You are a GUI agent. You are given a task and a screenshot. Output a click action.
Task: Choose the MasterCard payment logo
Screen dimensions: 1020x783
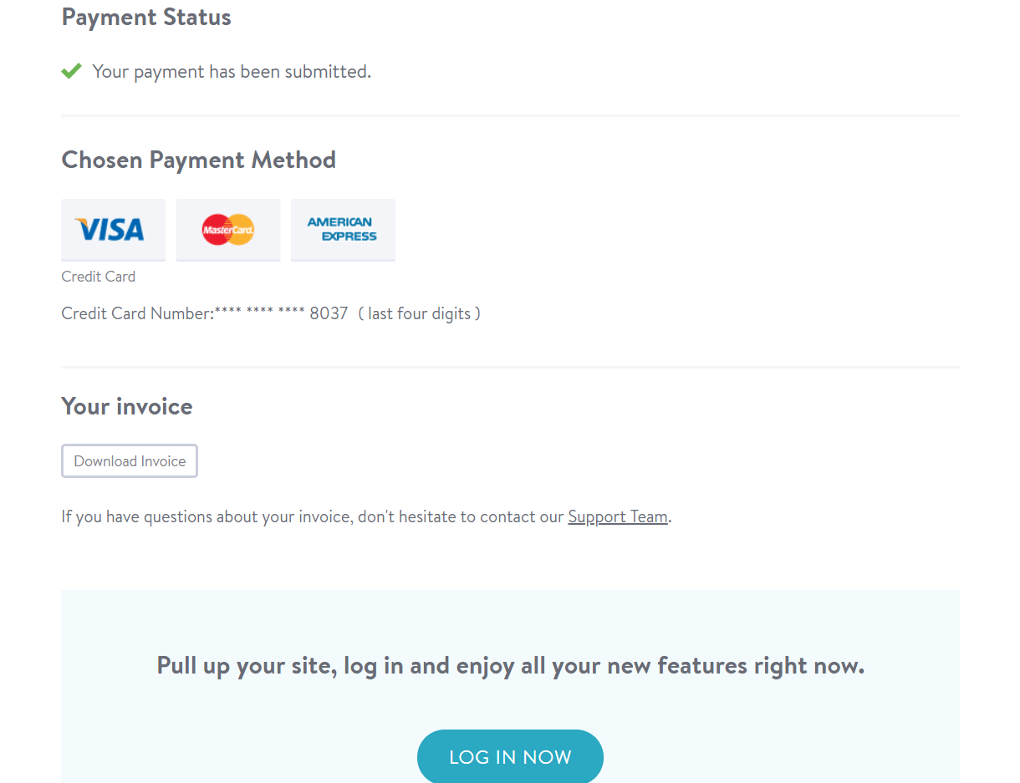pos(228,230)
